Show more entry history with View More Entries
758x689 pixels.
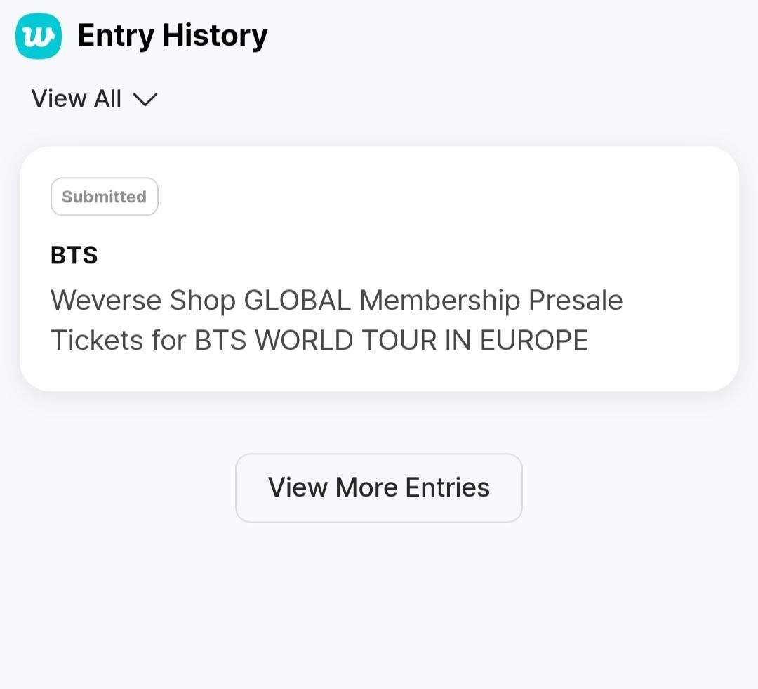(x=379, y=487)
